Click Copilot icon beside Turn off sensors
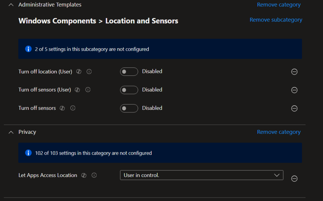 click(62, 108)
